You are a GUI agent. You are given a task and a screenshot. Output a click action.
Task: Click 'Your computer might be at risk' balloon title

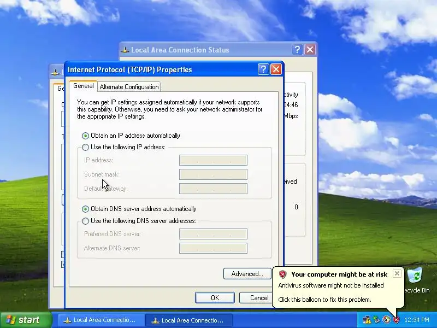coord(339,274)
